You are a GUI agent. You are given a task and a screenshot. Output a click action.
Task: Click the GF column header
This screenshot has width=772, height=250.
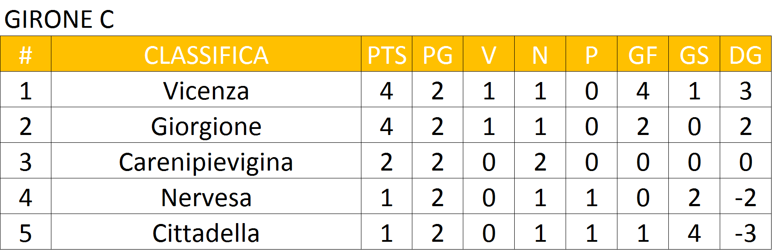643,54
